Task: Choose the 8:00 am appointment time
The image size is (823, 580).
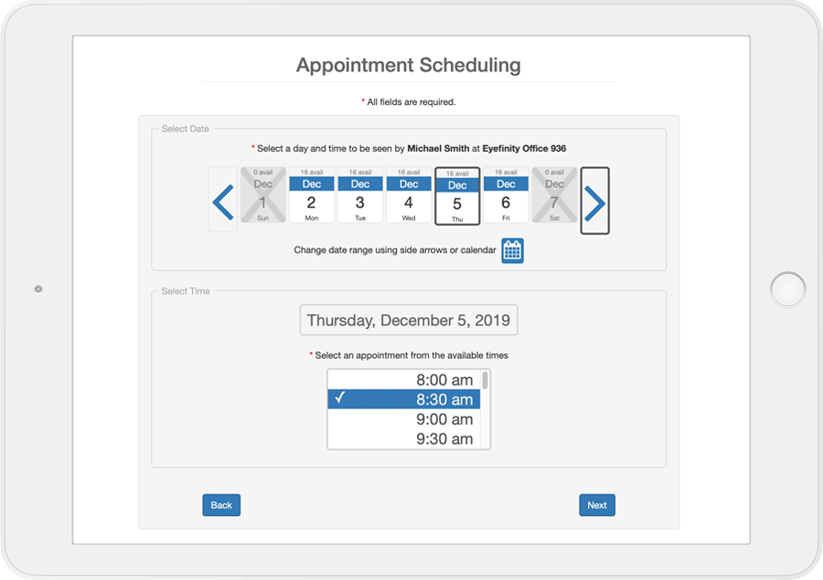Action: coord(403,380)
